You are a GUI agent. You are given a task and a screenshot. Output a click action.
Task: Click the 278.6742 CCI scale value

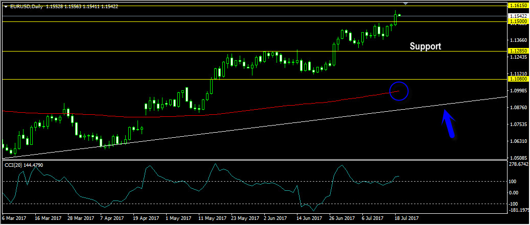click(519, 164)
